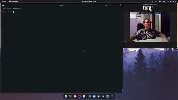The height and width of the screenshot is (100, 178).
Task: Open the date and time panel
Action: (x=89, y=1)
